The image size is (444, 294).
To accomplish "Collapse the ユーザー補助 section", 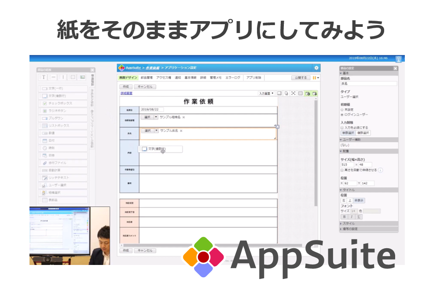I will pos(369,140).
